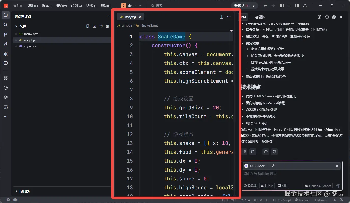Select the script.js editor tab
The width and height of the screenshot is (350, 203).
point(131,17)
